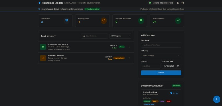Click the 8 Food Banks Active badge

(x=92, y=9)
